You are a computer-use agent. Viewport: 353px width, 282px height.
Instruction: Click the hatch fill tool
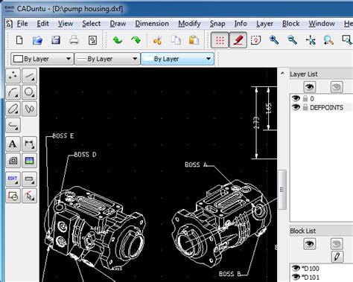(x=13, y=161)
